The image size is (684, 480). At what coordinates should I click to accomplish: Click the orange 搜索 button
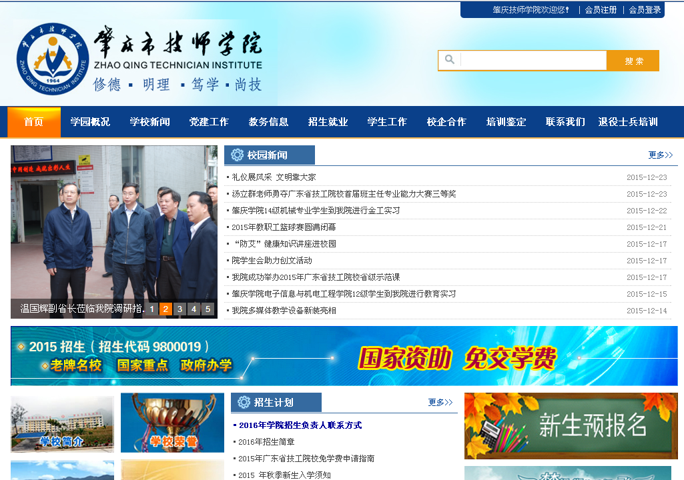(x=633, y=61)
